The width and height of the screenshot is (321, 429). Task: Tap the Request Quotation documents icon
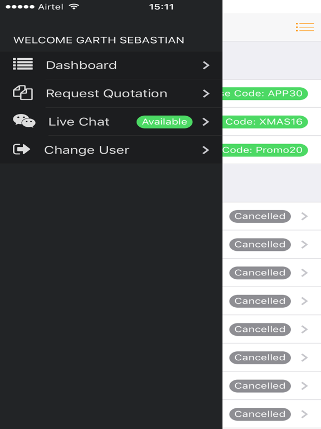[23, 93]
